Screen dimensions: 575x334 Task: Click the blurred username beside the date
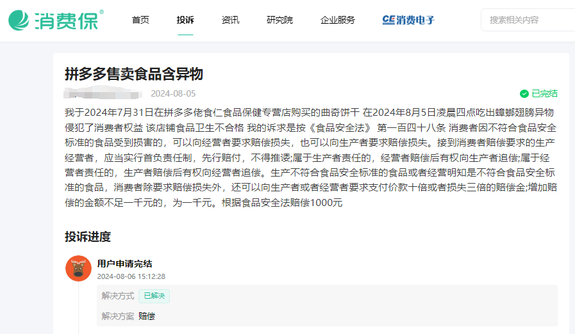pyautogui.click(x=103, y=93)
